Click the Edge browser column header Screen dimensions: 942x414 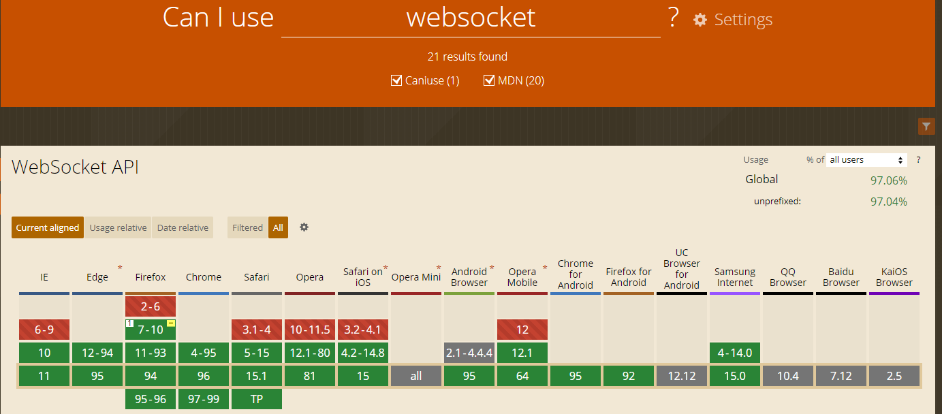tap(97, 277)
